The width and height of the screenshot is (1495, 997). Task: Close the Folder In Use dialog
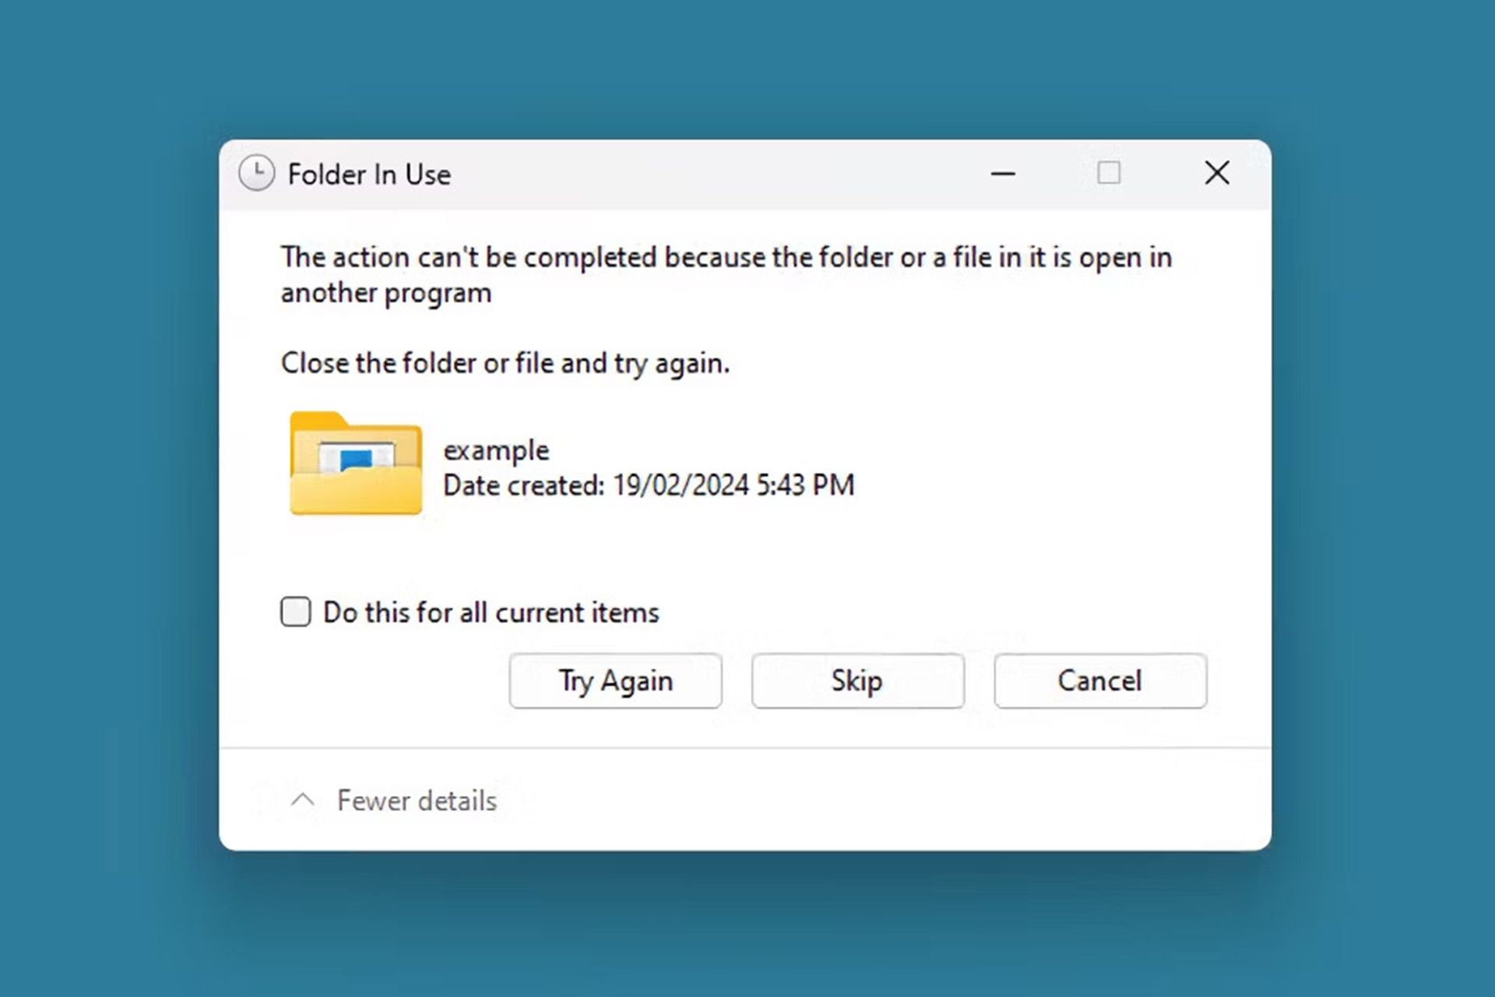coord(1217,172)
